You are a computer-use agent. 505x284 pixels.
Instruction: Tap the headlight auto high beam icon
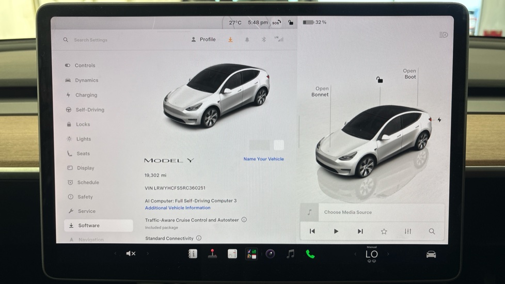(x=443, y=35)
